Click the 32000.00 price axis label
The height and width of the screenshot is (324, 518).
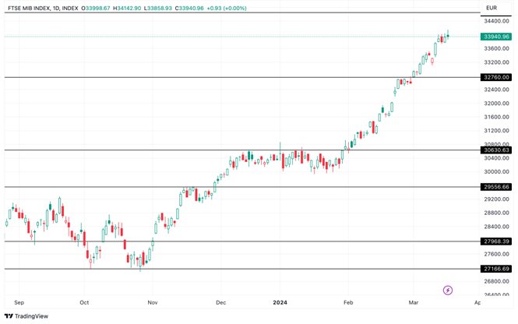(496, 103)
